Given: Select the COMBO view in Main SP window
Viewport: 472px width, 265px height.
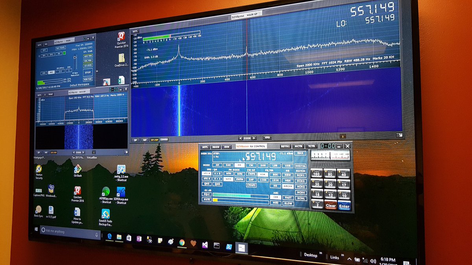Looking at the screenshot, I should [164, 139].
